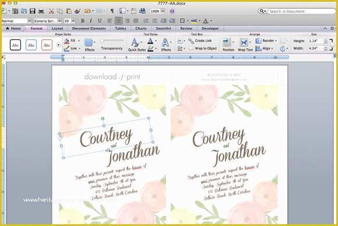Expand the Shape Styles gallery arrow
This screenshot has width=338, height=226.
point(58,45)
